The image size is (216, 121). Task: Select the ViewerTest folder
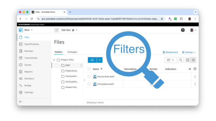coord(71,87)
